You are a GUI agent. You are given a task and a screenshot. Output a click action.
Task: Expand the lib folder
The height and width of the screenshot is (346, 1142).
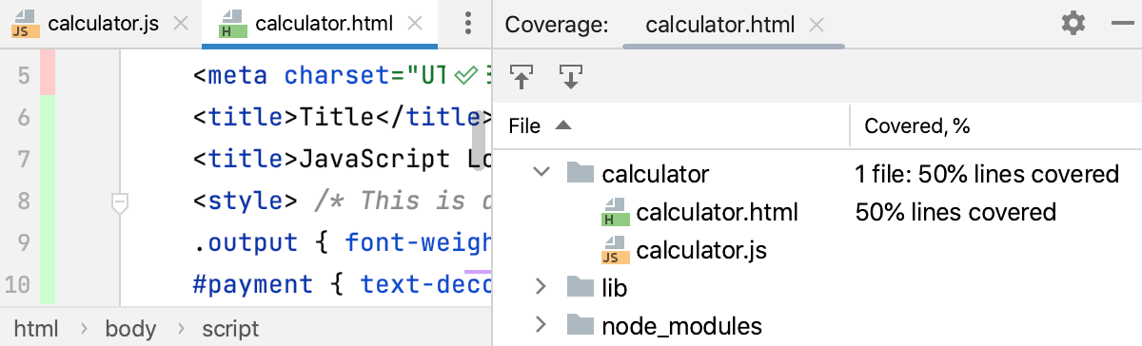click(541, 286)
